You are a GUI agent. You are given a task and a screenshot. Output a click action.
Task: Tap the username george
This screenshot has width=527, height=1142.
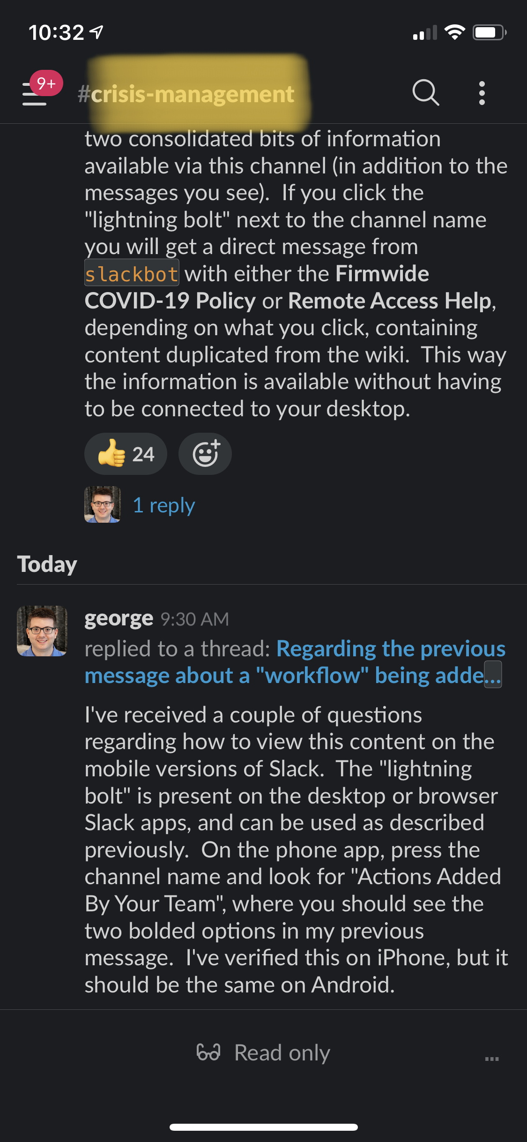[119, 619]
